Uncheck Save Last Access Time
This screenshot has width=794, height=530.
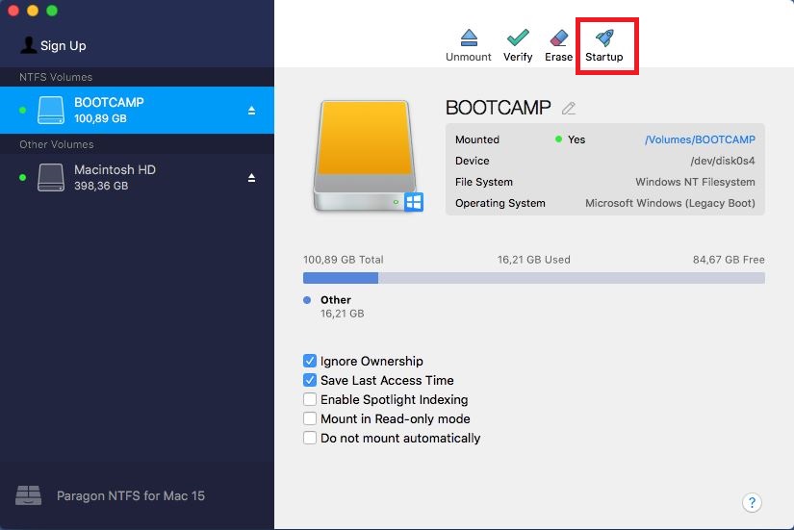310,380
